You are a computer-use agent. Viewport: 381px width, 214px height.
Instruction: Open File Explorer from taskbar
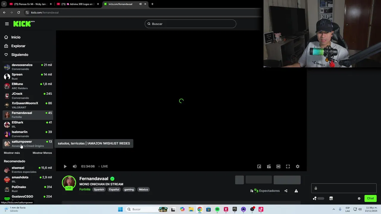click(x=191, y=209)
